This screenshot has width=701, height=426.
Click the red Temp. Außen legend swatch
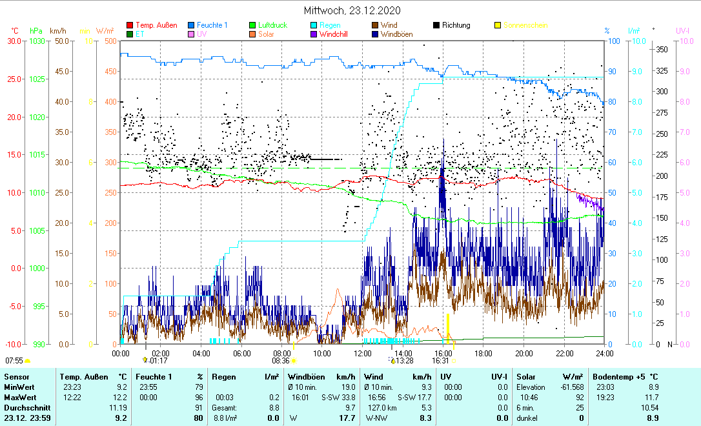tap(130, 26)
